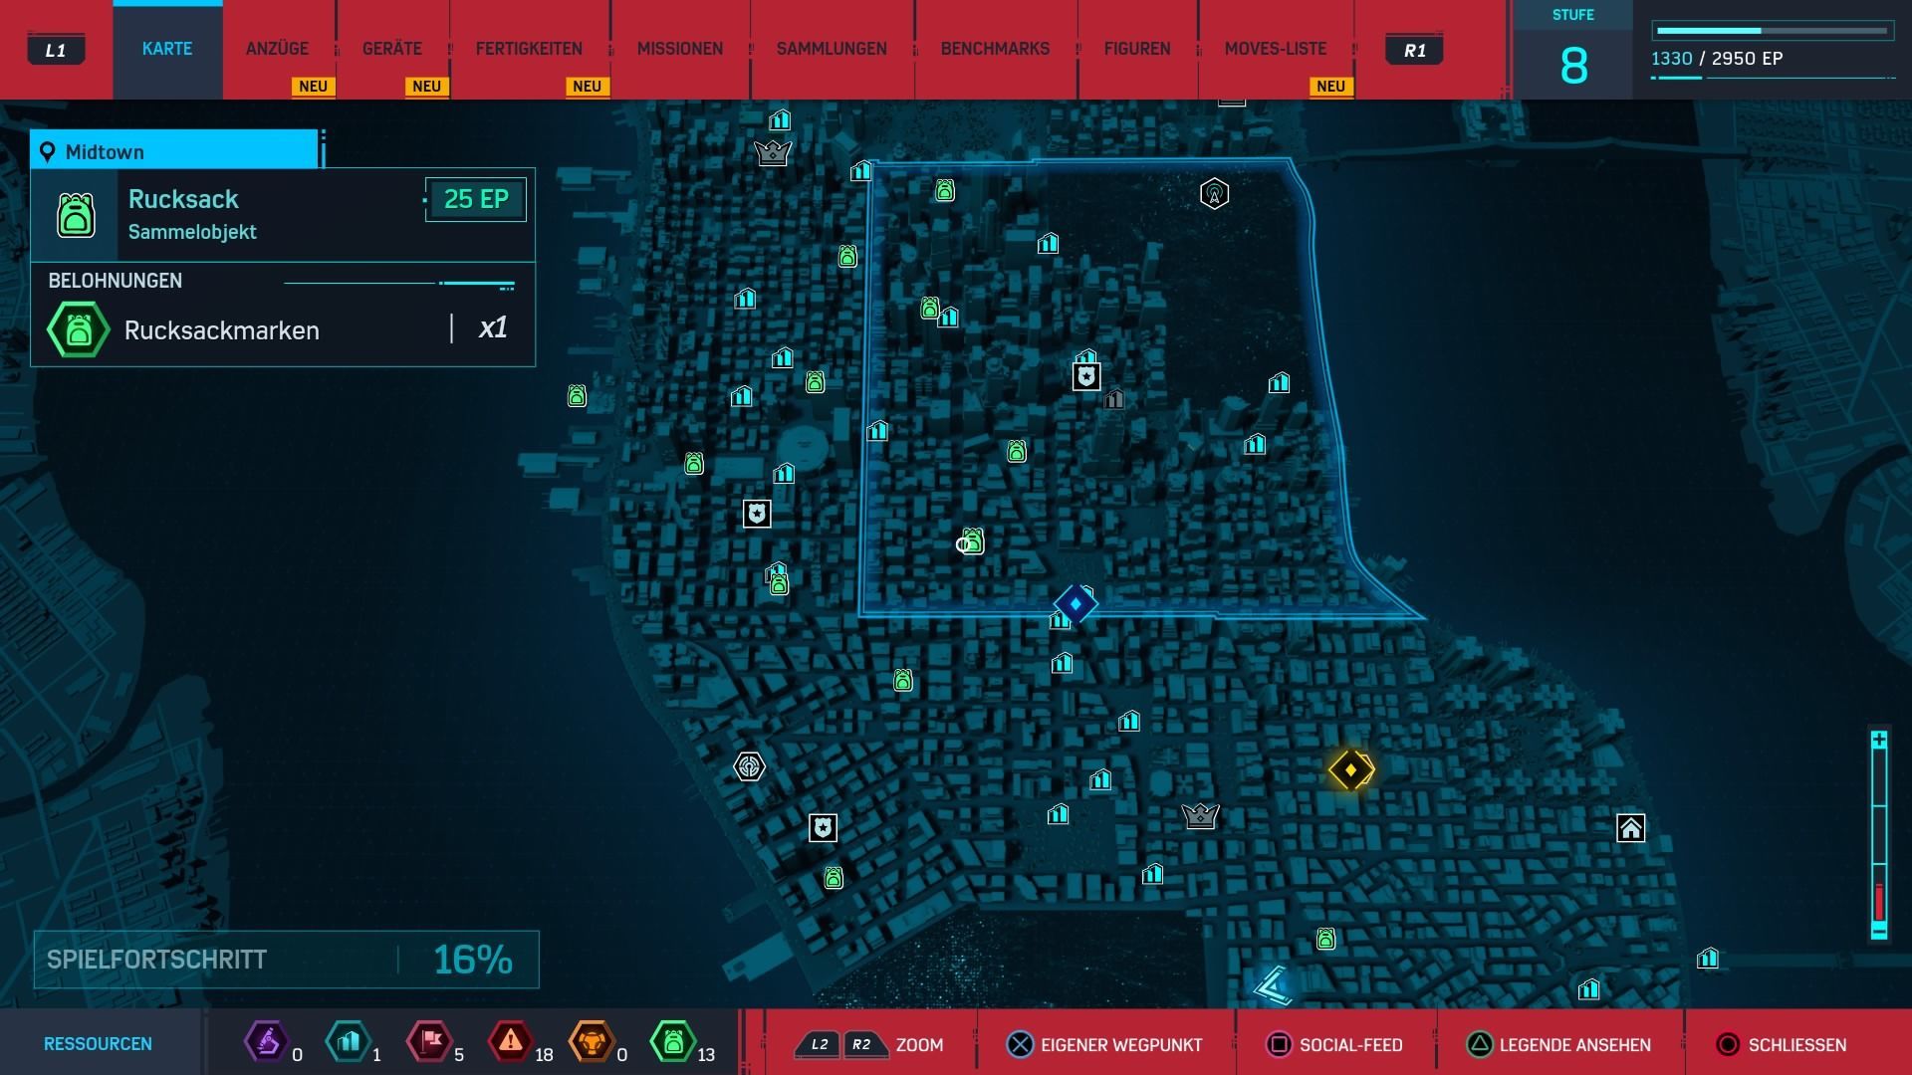
Task: Click the crown icon in lower map
Action: (1200, 815)
